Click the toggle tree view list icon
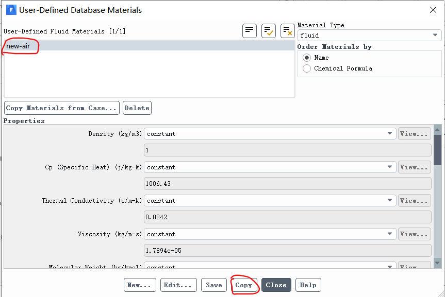Image resolution: width=445 pixels, height=297 pixels. 250,31
